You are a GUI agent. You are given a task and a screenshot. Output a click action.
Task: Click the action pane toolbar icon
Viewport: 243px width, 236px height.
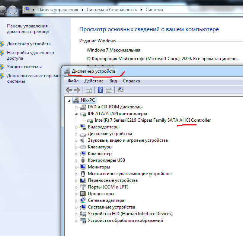point(109,90)
